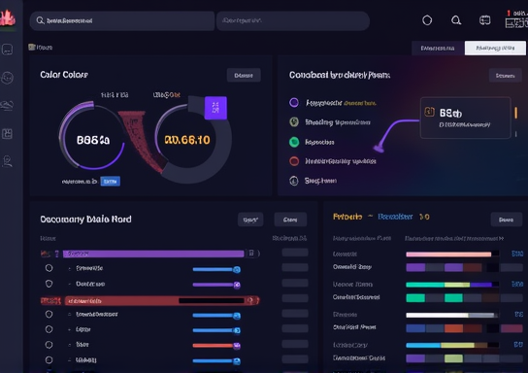The width and height of the screenshot is (528, 373).
Task: Toggle the grey pill in orange-red slider row
Action: click(295, 344)
